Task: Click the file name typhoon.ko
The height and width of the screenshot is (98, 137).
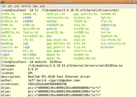Action: [109, 36]
